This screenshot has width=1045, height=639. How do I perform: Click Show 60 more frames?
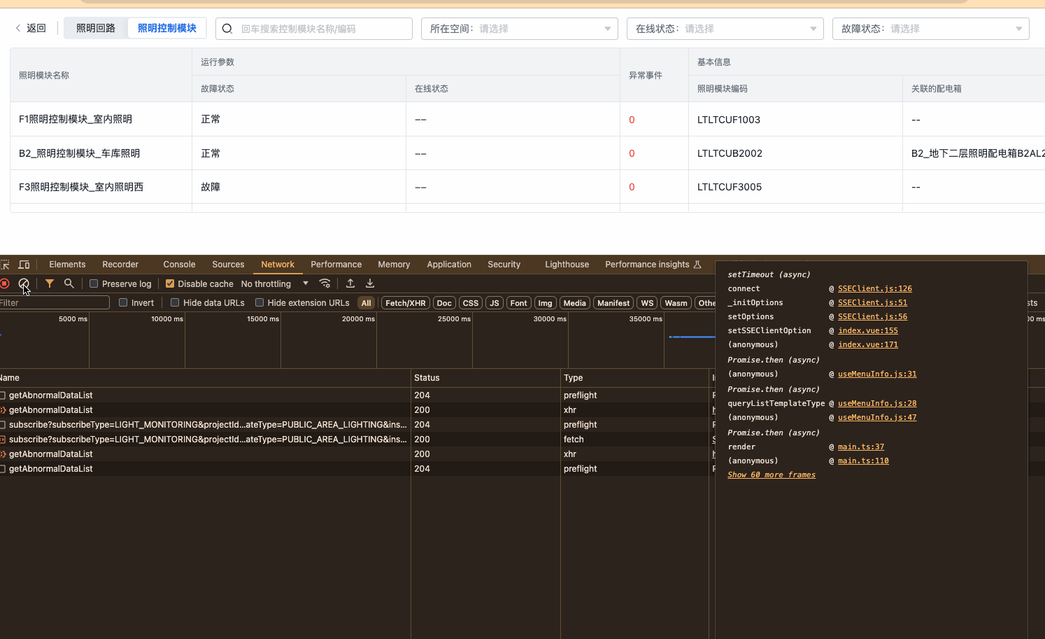coord(772,475)
